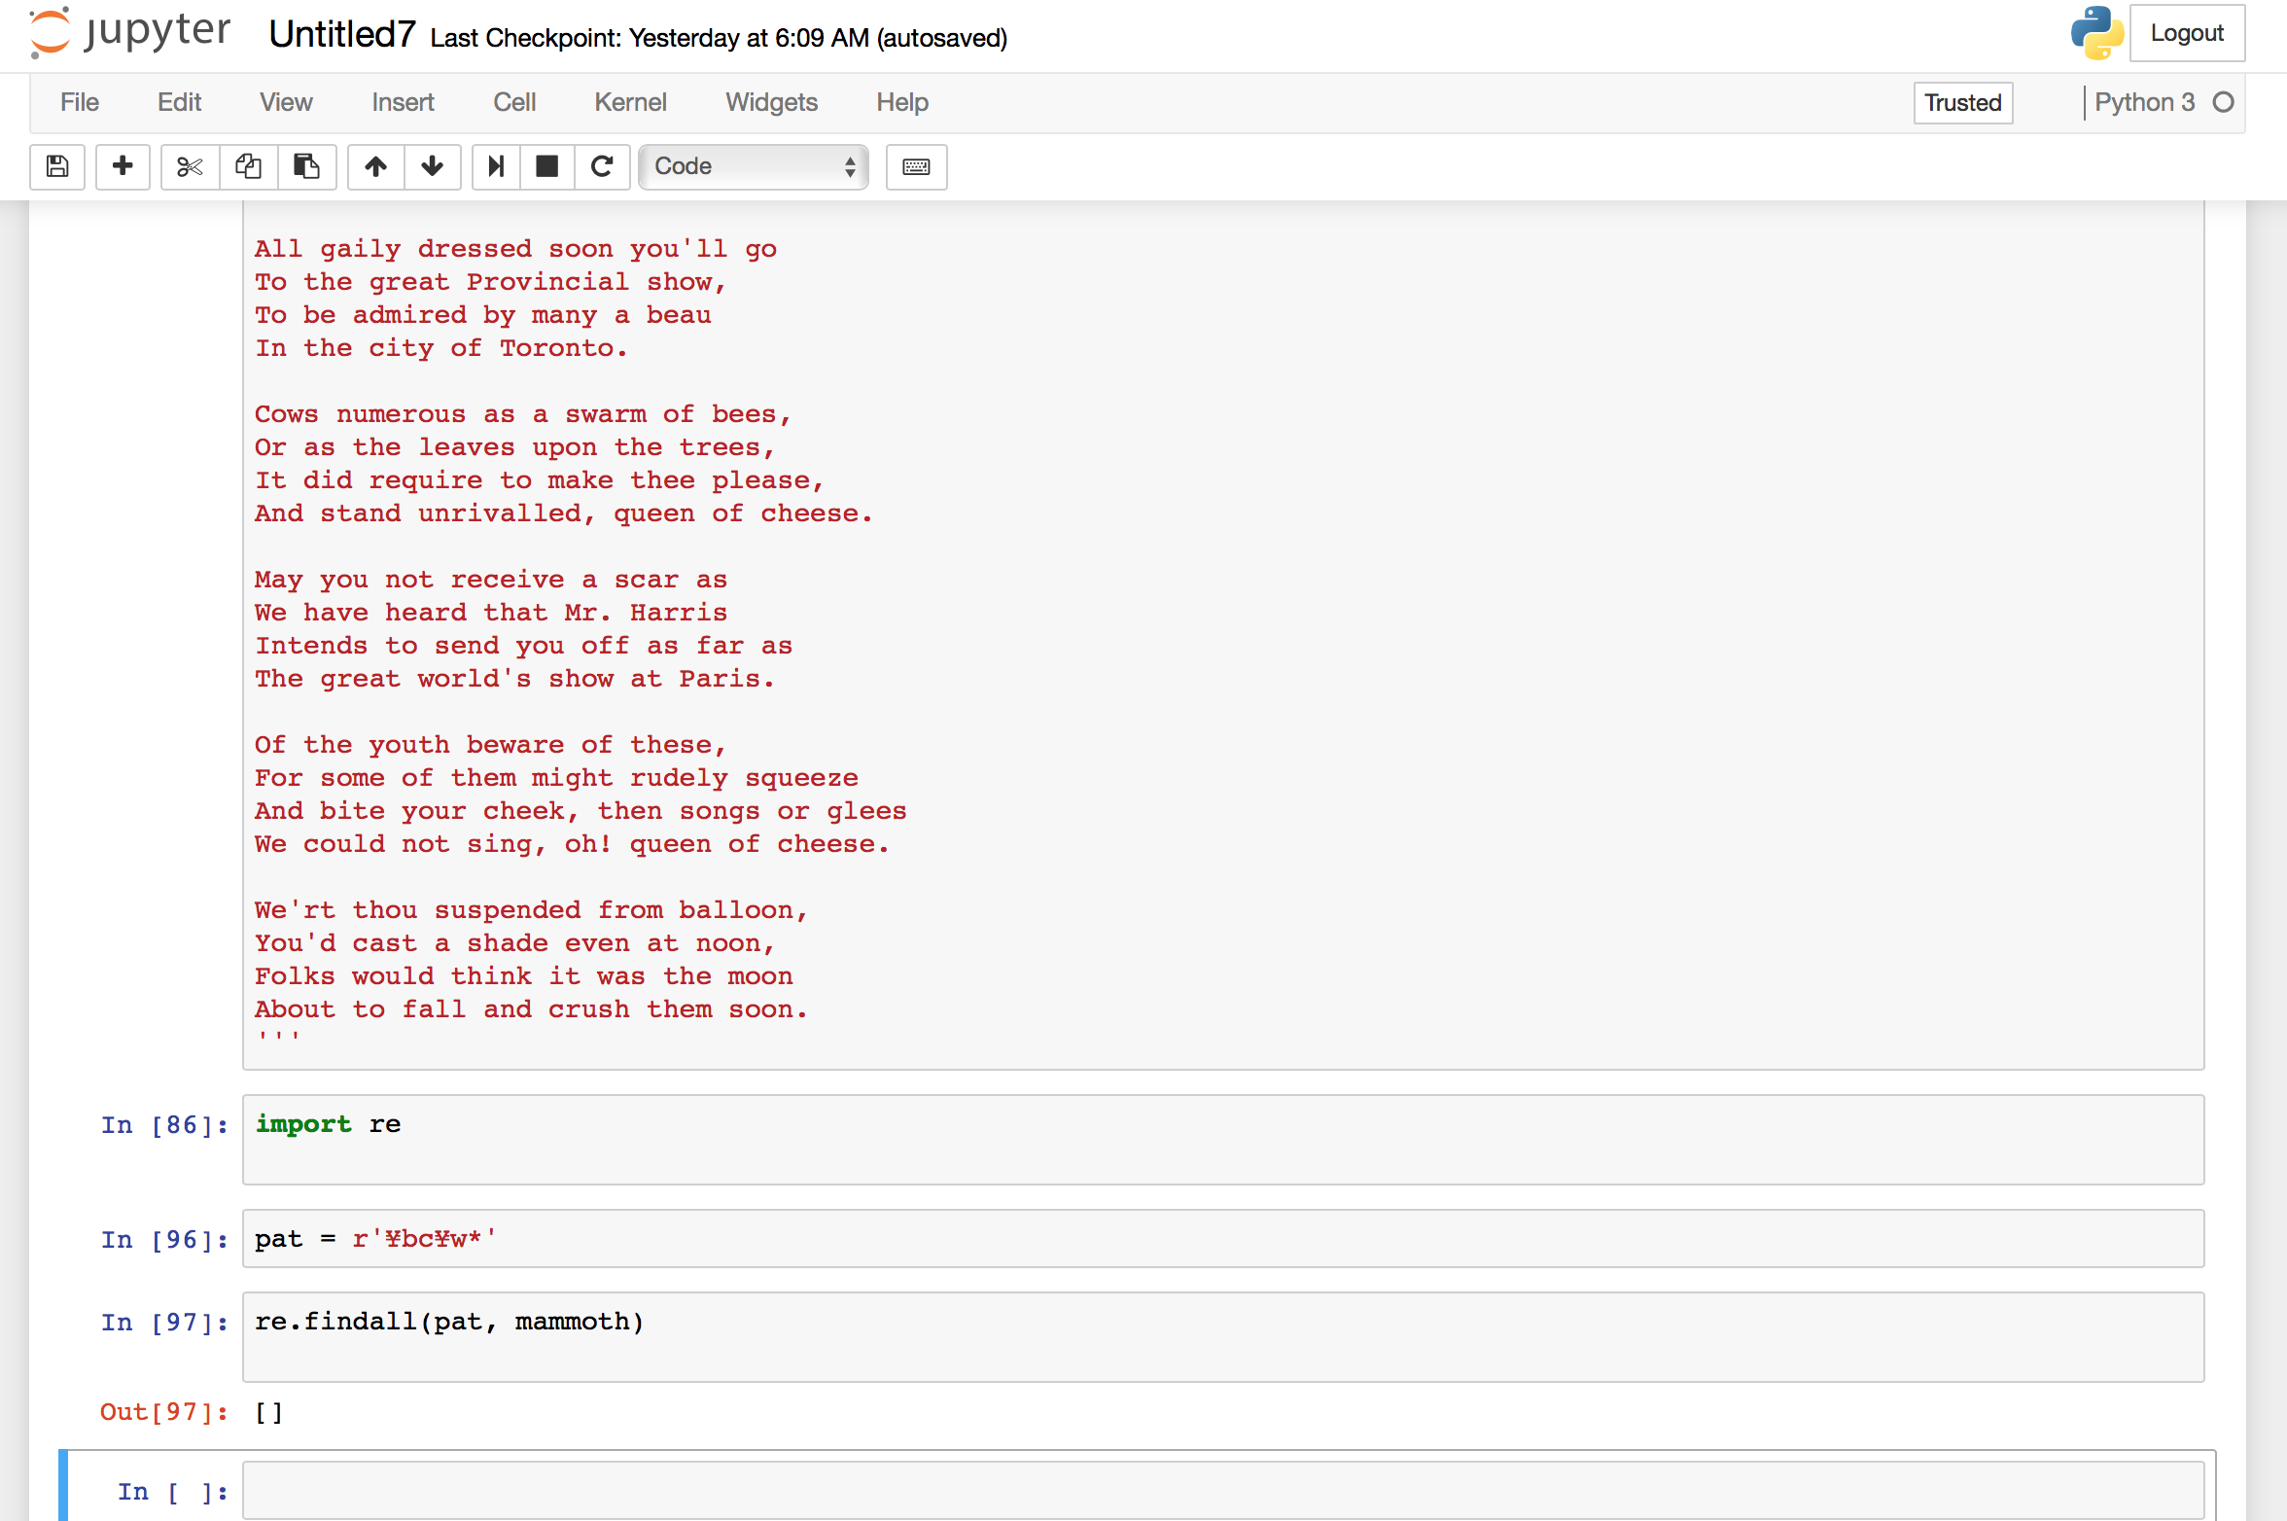Paste cells below icon
This screenshot has width=2287, height=1521.
pyautogui.click(x=306, y=166)
